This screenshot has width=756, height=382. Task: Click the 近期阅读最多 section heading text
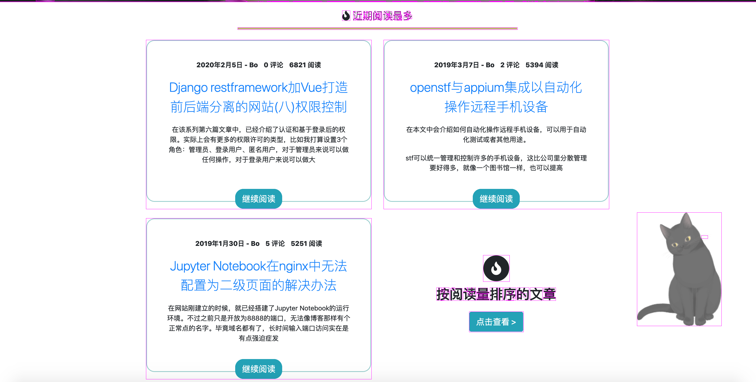point(382,16)
